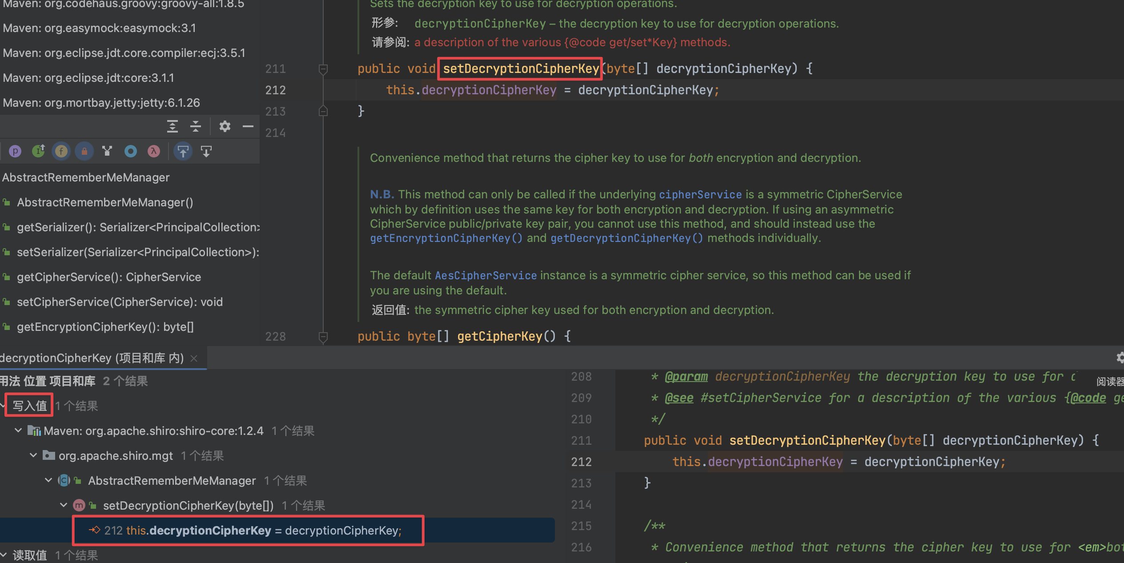Screen dimensions: 1124x563
Task: Click public access icon on AbstractRememberMeManager result
Action: pyautogui.click(x=78, y=480)
